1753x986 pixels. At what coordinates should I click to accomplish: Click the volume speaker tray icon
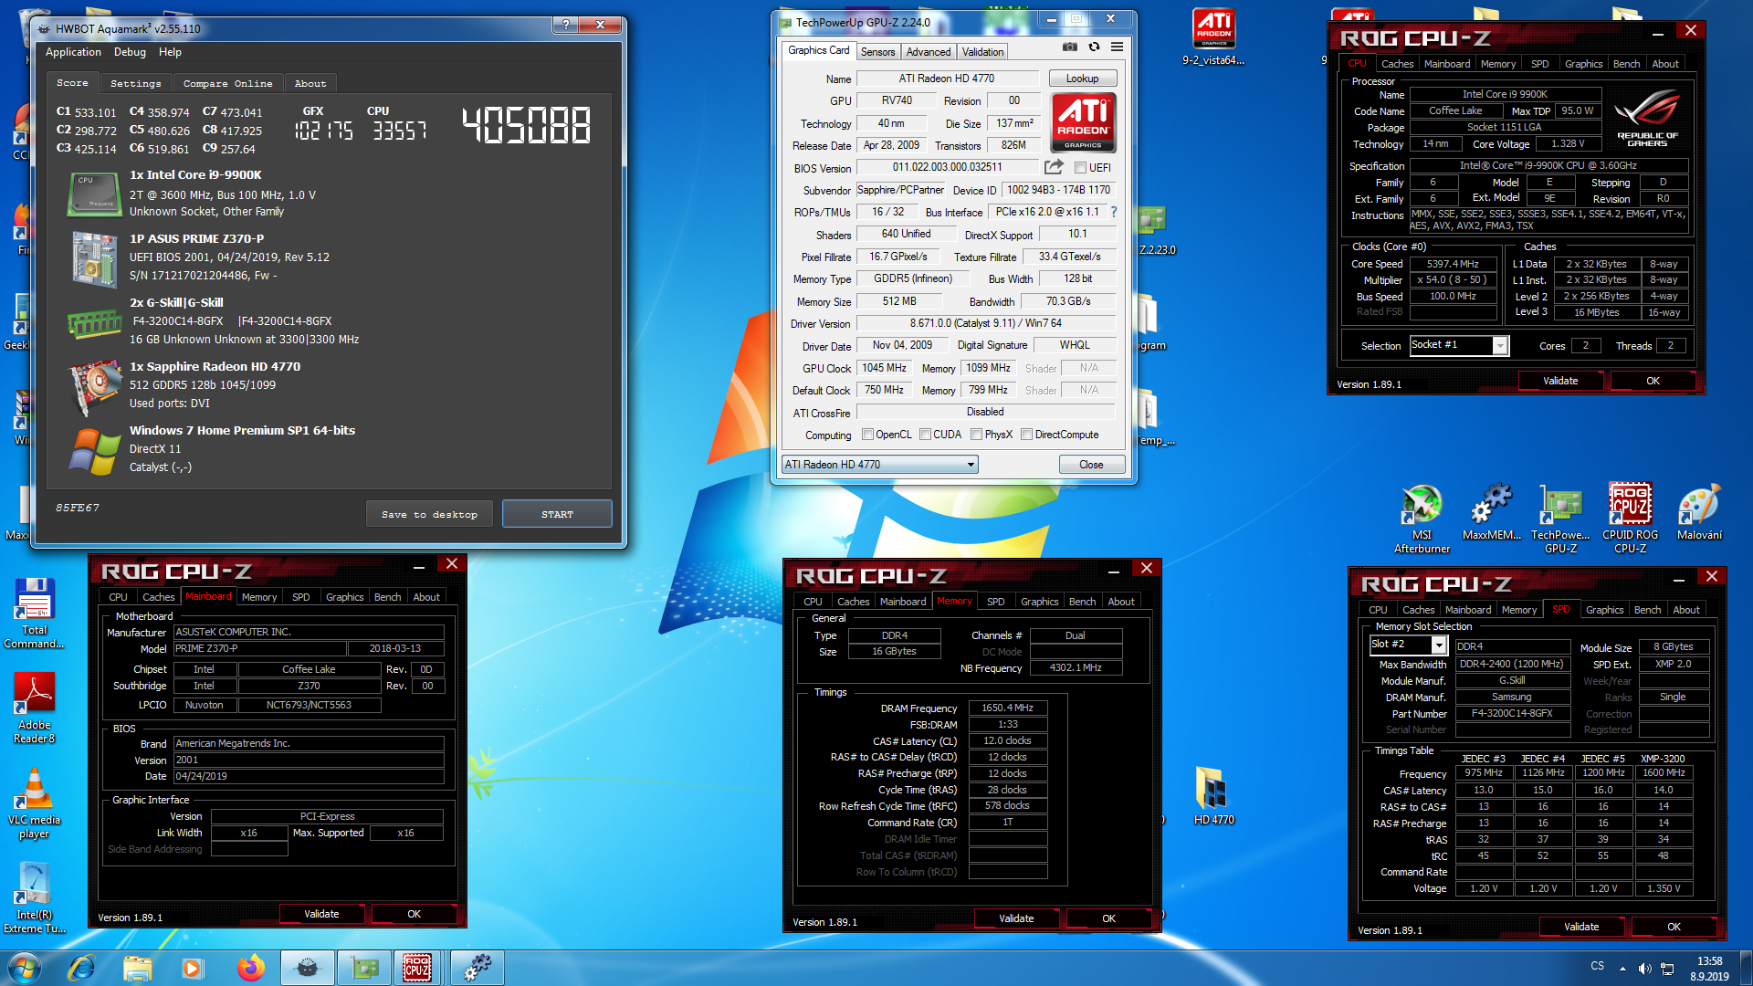click(x=1644, y=969)
